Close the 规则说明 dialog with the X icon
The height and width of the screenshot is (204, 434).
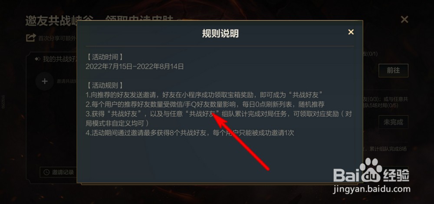pos(351,32)
